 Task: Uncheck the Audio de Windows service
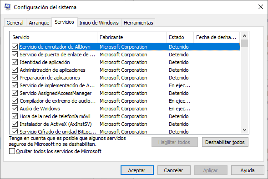(15, 109)
